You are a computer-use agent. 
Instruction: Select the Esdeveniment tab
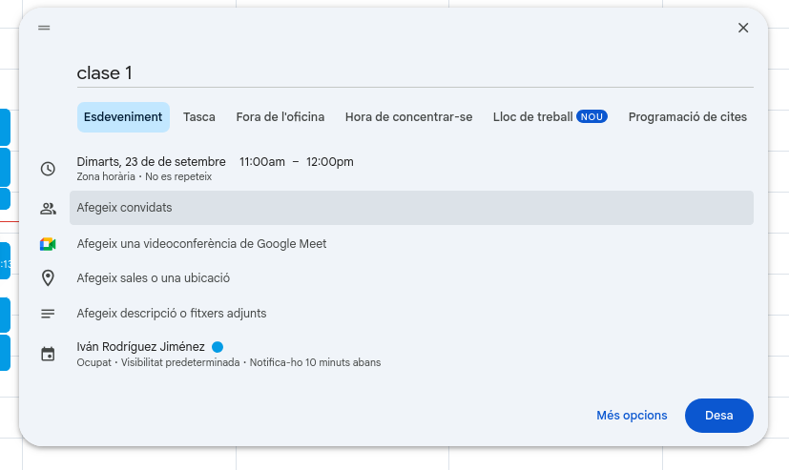point(123,117)
